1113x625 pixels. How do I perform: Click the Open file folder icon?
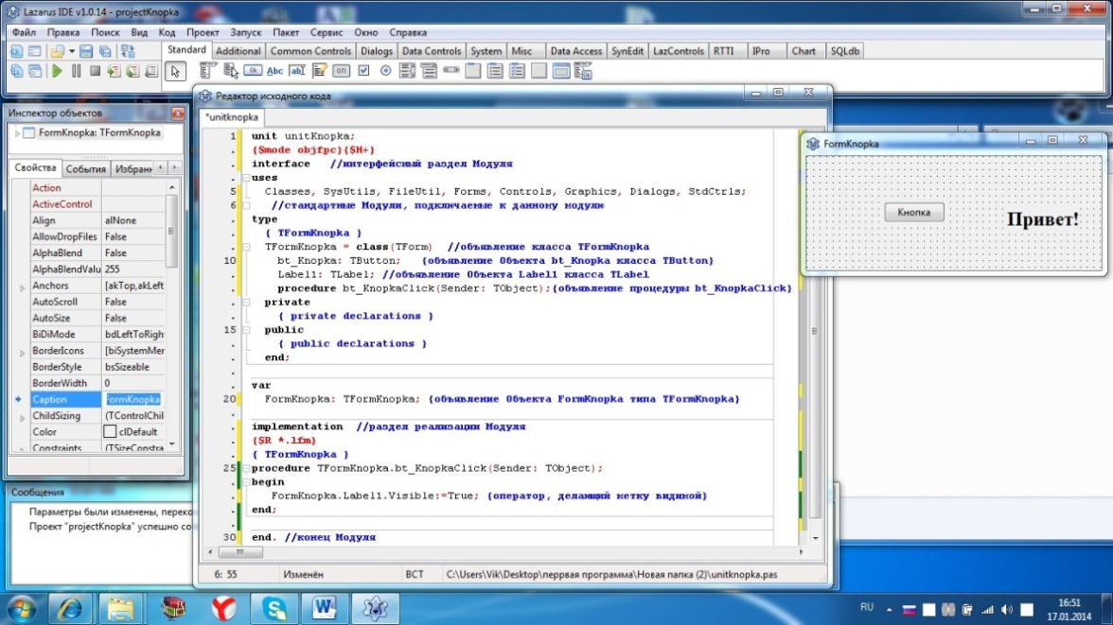[x=58, y=51]
